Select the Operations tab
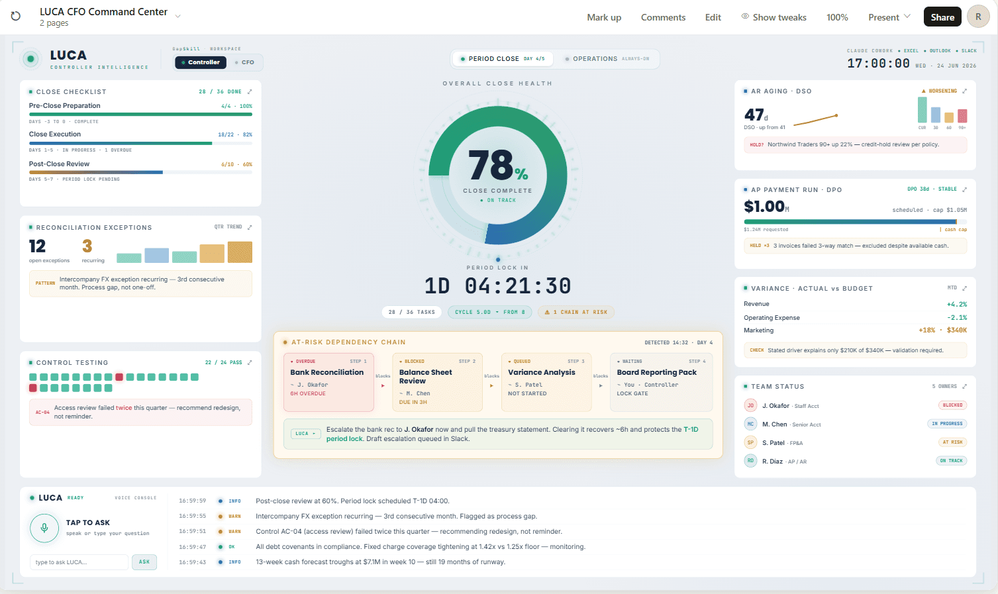 (607, 59)
